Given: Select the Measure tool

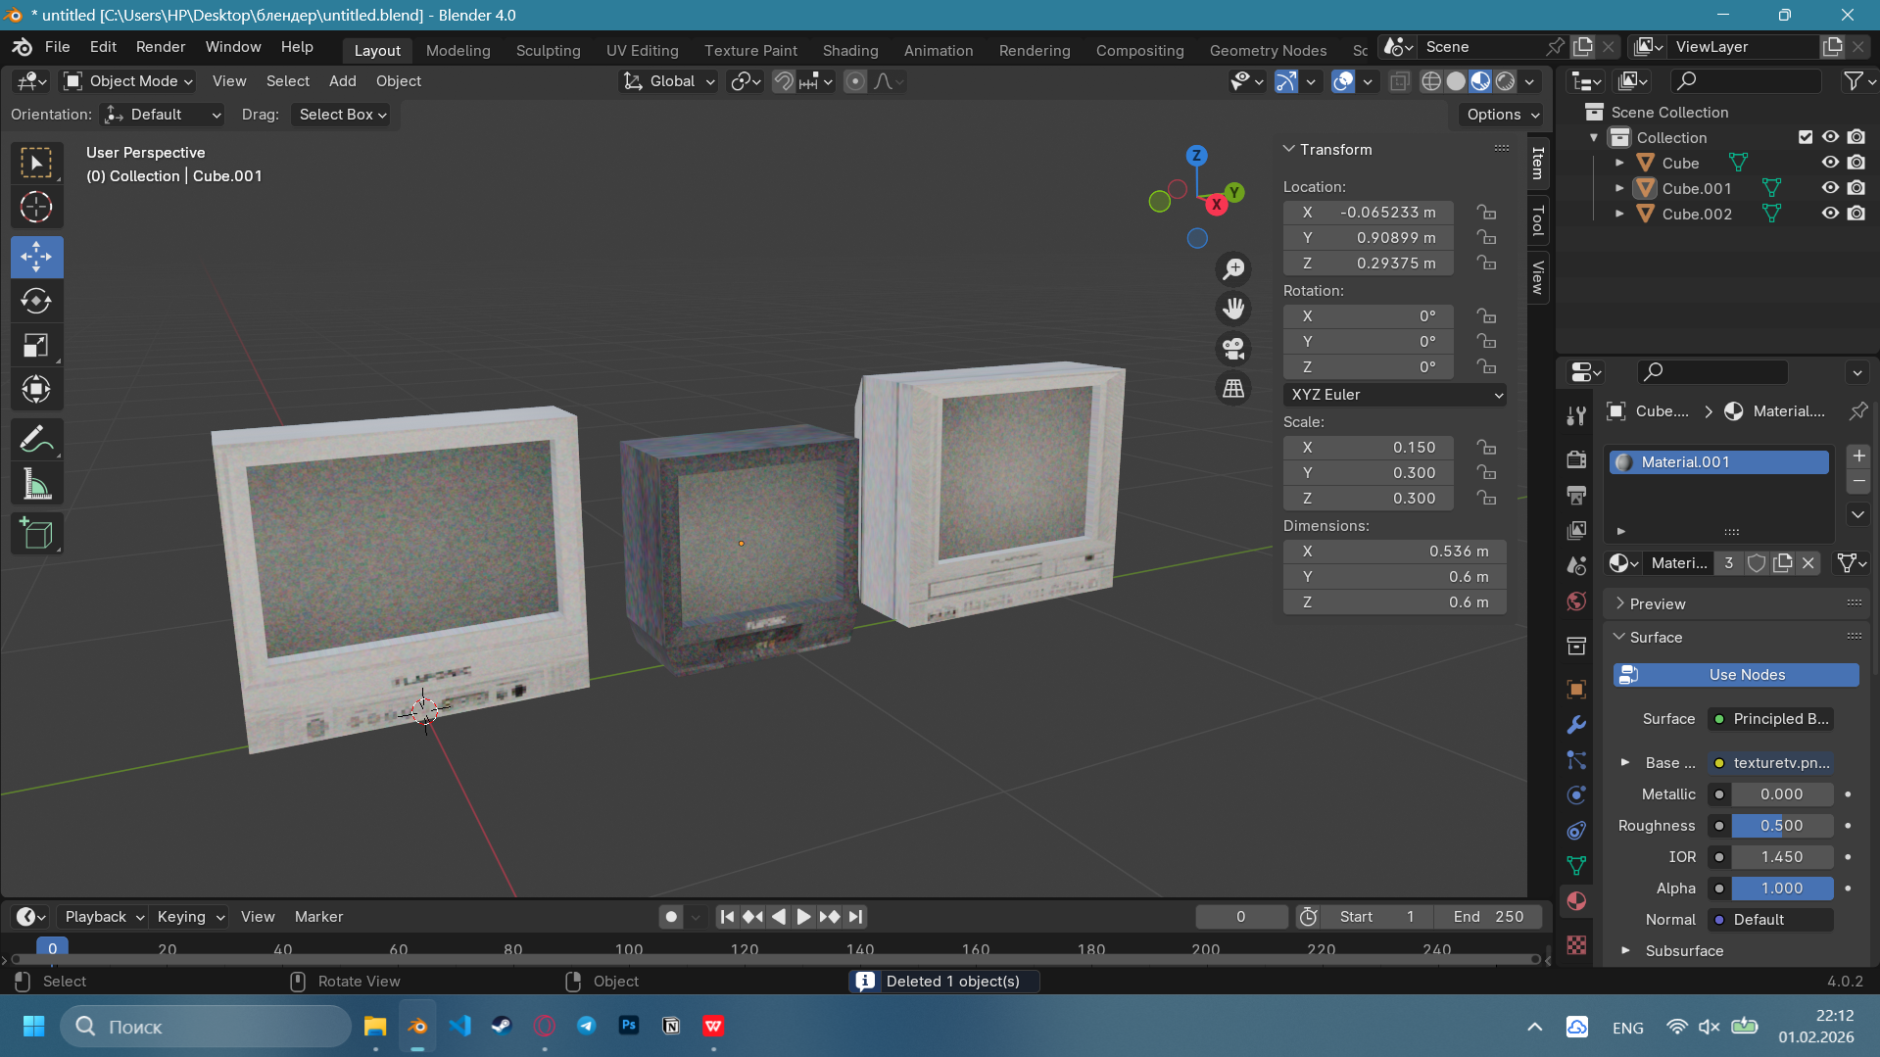Looking at the screenshot, I should tap(36, 484).
